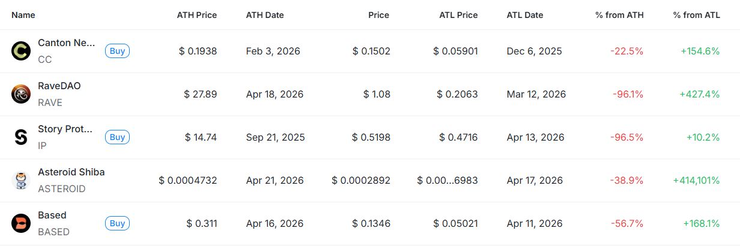Sort by the ATH Date column header
Viewport: 740px width, 246px height.
click(x=265, y=15)
